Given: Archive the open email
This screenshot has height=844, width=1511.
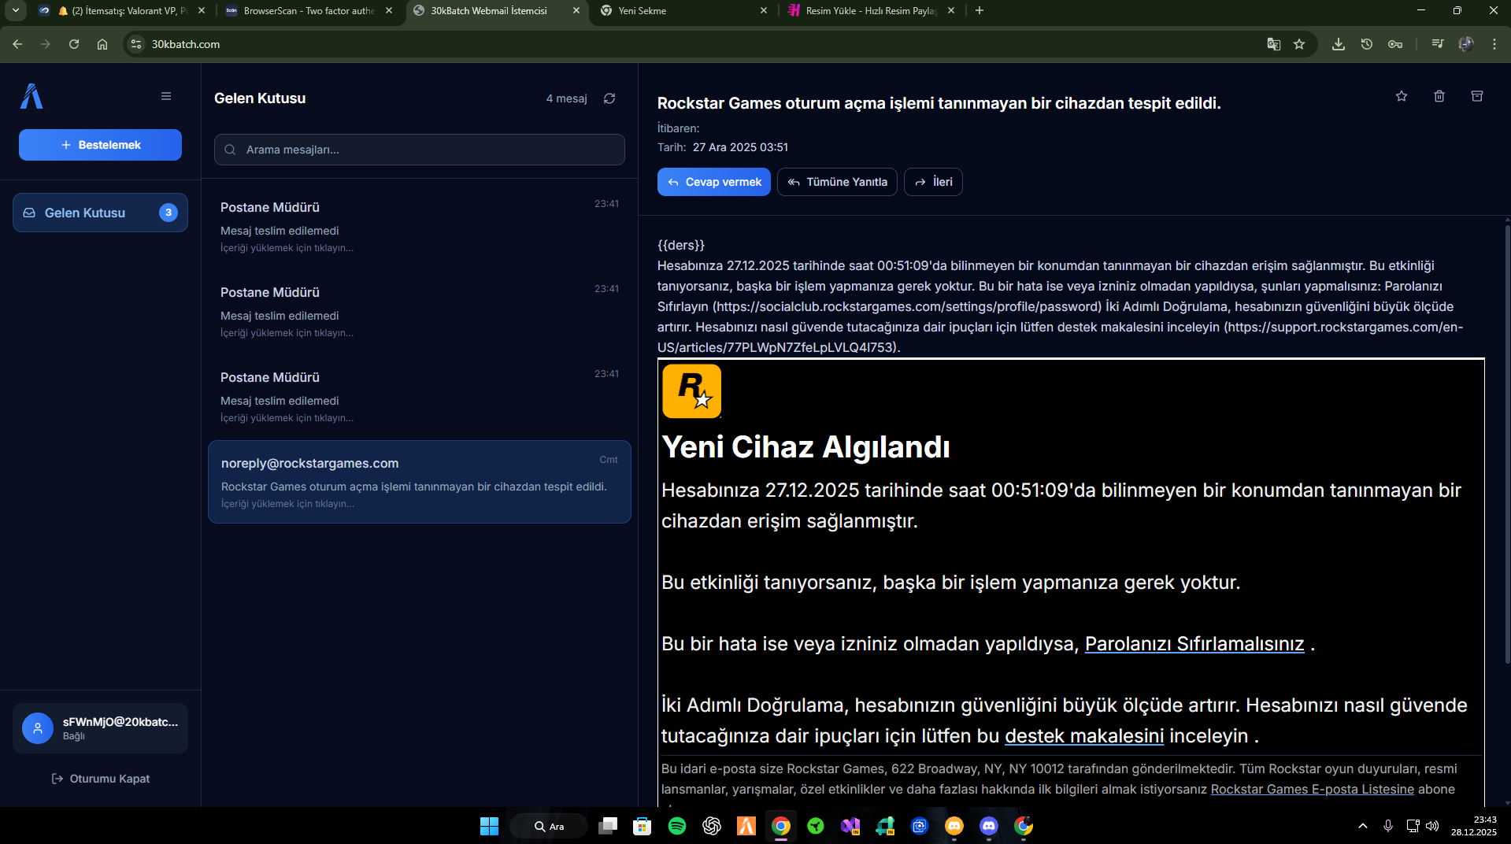Looking at the screenshot, I should 1477,96.
